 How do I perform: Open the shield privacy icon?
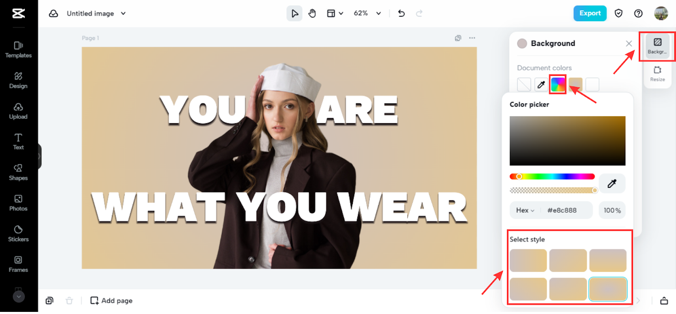coord(619,13)
